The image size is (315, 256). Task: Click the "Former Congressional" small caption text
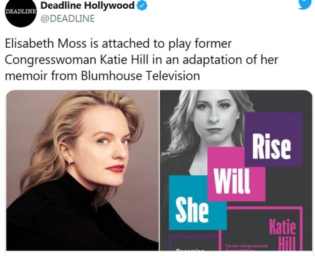246,246
